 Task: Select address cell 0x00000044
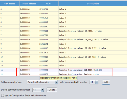(29, 14)
